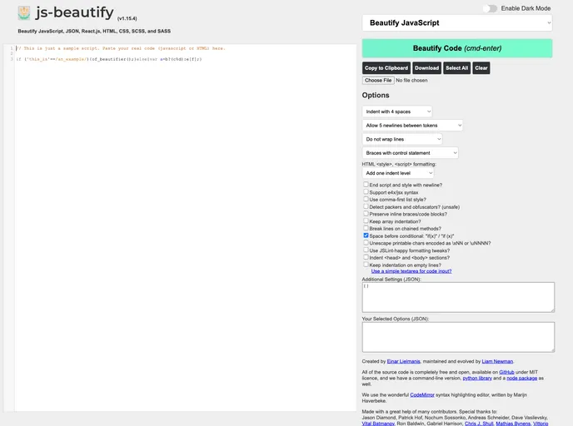
Task: Click Copy to Clipboard button
Action: point(386,68)
